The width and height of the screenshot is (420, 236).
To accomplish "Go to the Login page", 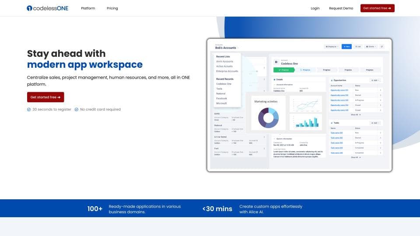I will pos(315,8).
